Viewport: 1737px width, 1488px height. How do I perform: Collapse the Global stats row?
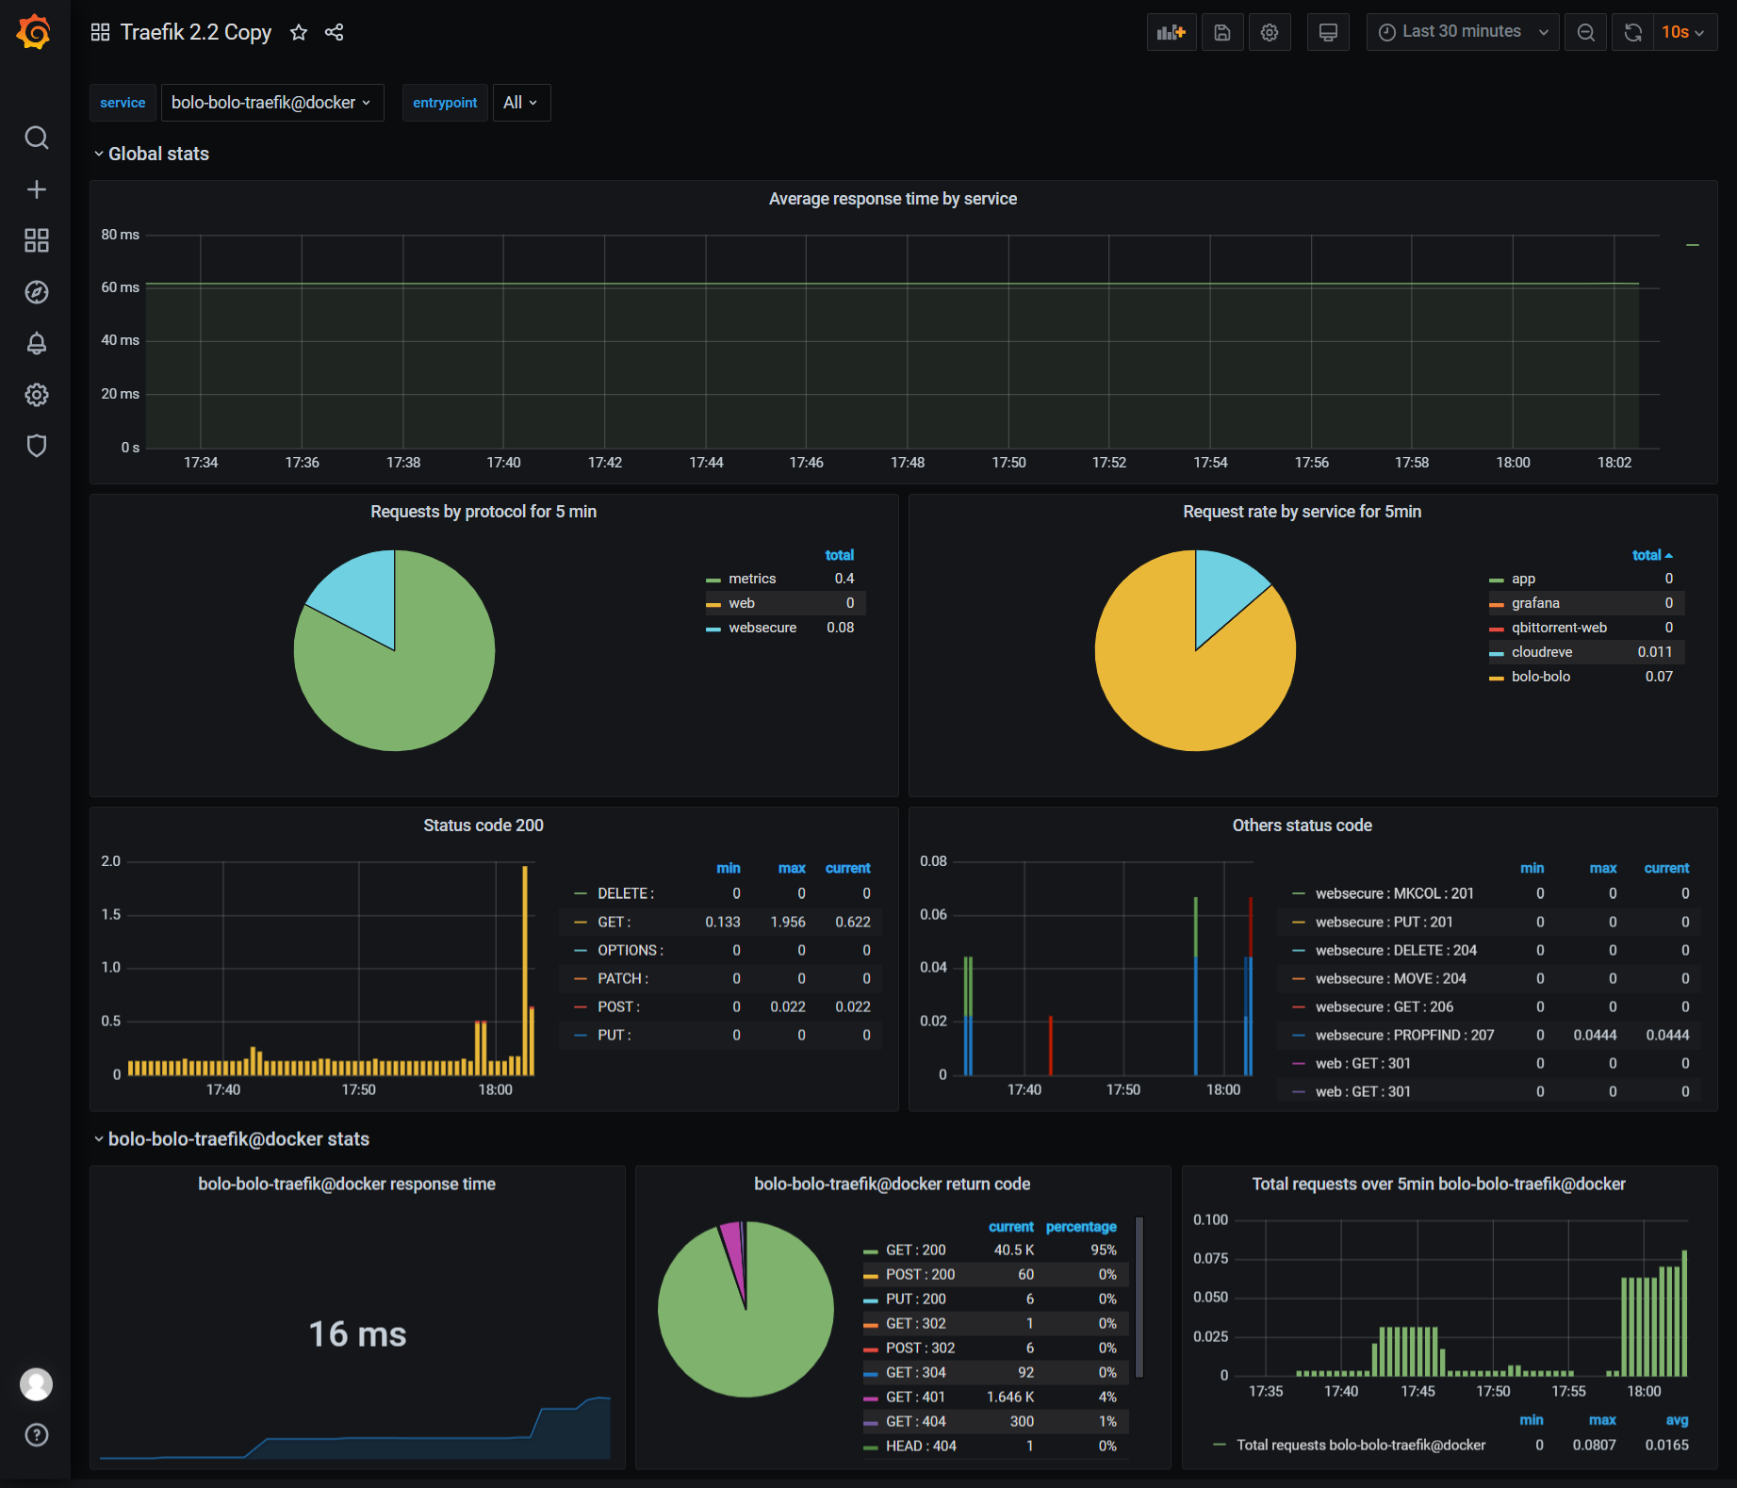pos(151,154)
